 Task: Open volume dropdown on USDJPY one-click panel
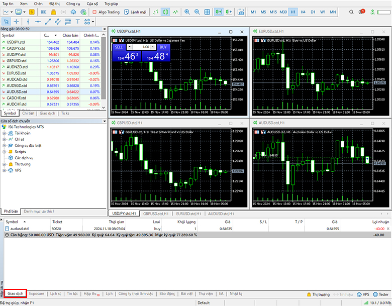click(x=130, y=47)
